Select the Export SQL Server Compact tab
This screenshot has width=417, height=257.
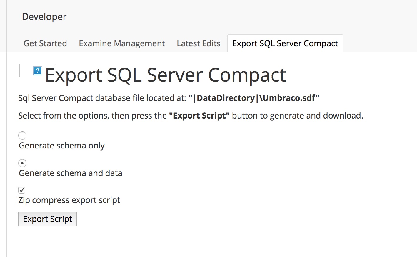(285, 43)
